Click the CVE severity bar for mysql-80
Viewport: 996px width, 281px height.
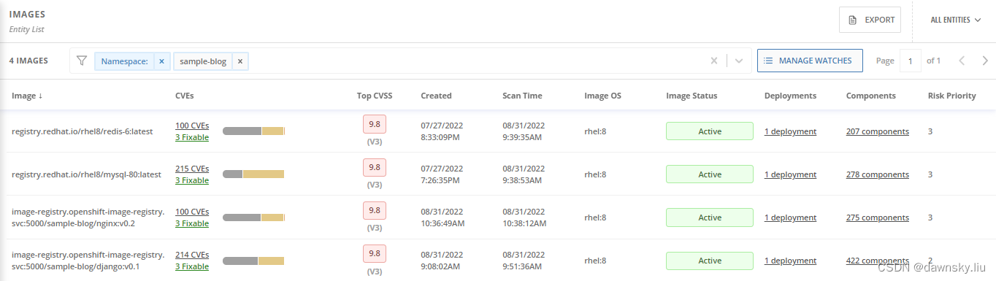(x=253, y=174)
